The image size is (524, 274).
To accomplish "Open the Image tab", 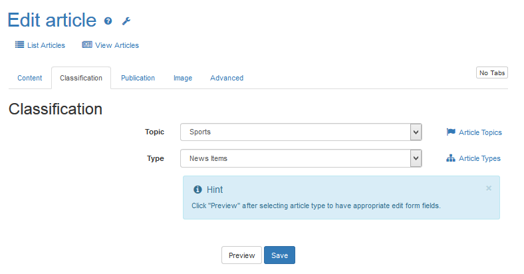I will (x=183, y=78).
